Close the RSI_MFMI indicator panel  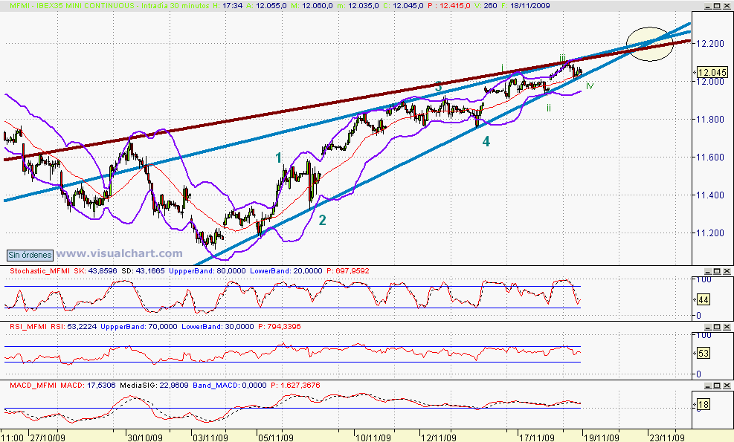coord(727,327)
